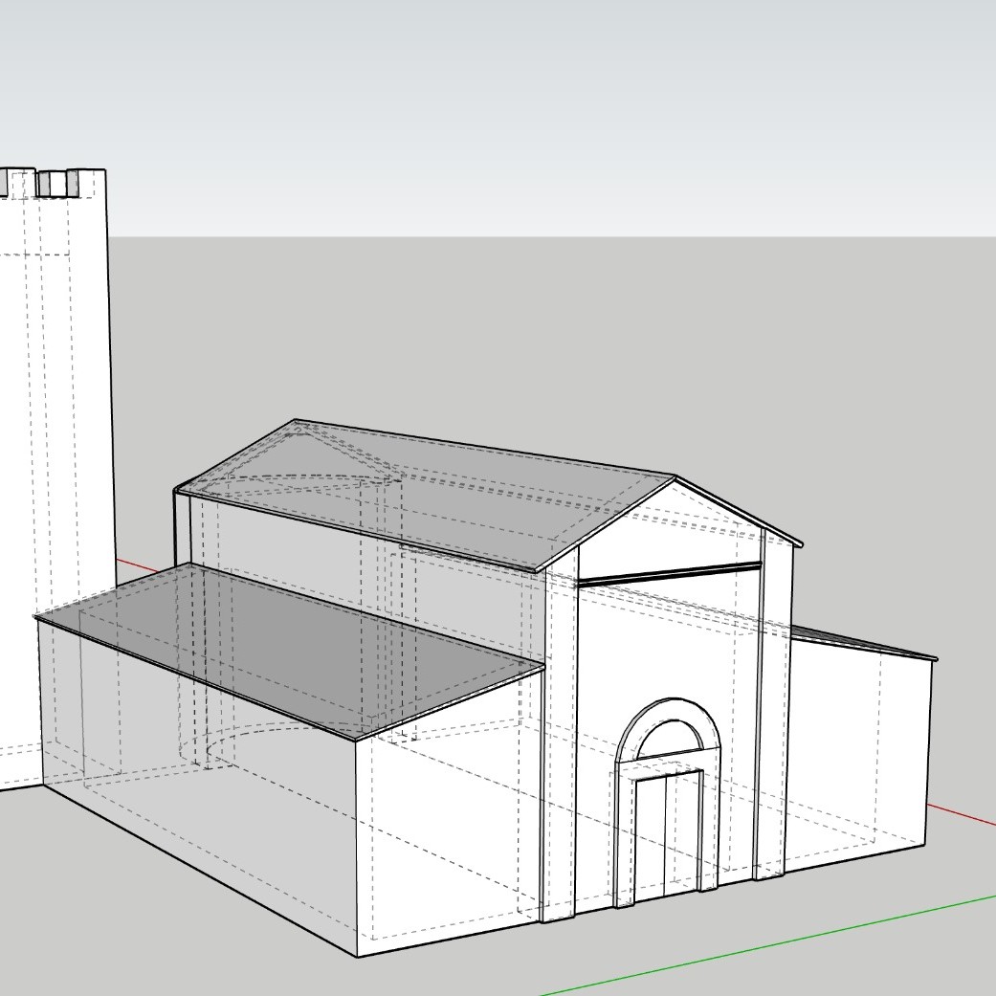Image resolution: width=996 pixels, height=996 pixels.
Task: Select the horizontal cornice band on facade
Action: tap(668, 574)
